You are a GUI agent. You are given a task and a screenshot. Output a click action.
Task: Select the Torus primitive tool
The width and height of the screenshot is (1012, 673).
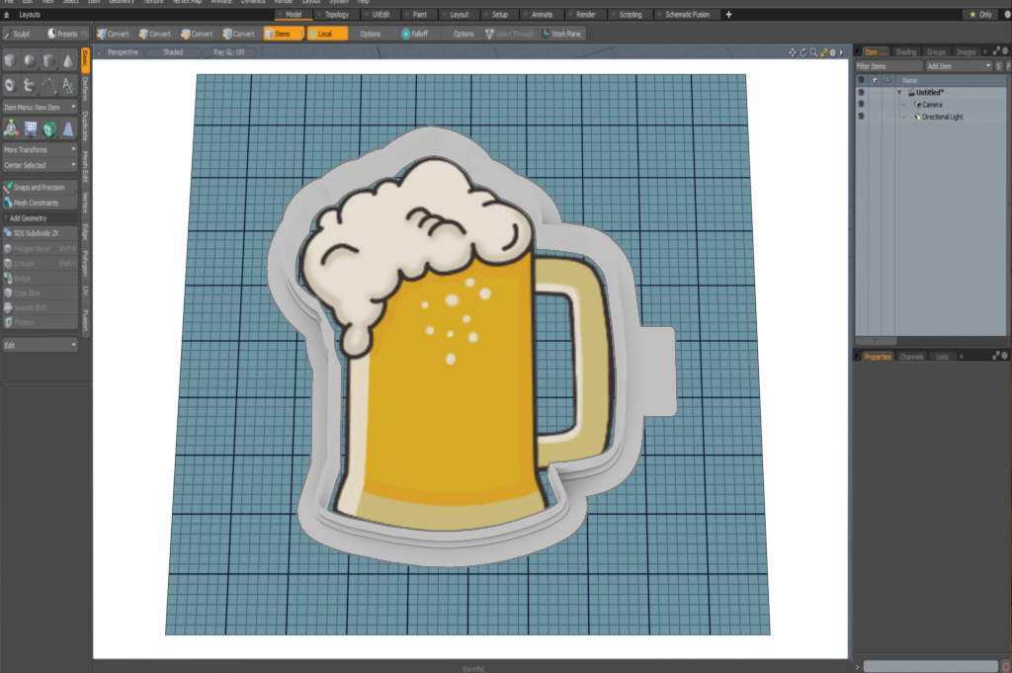pyautogui.click(x=10, y=85)
